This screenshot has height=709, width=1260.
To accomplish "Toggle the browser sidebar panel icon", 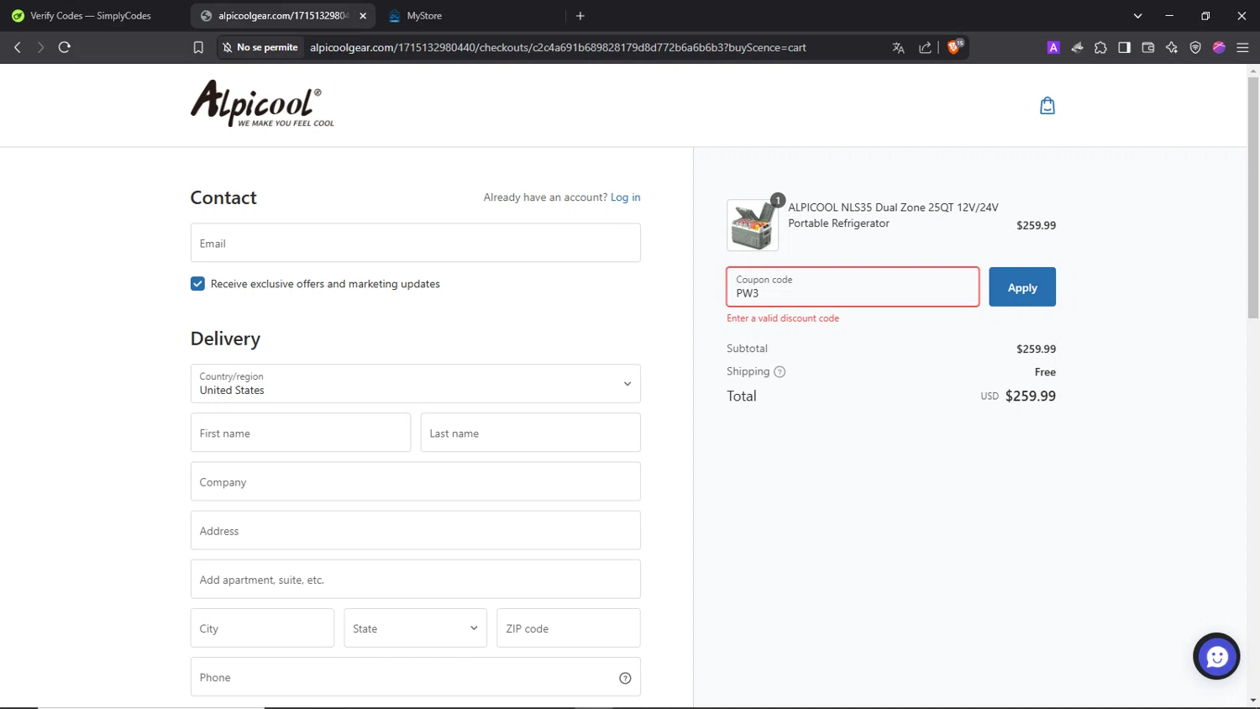I will pos(1124,48).
